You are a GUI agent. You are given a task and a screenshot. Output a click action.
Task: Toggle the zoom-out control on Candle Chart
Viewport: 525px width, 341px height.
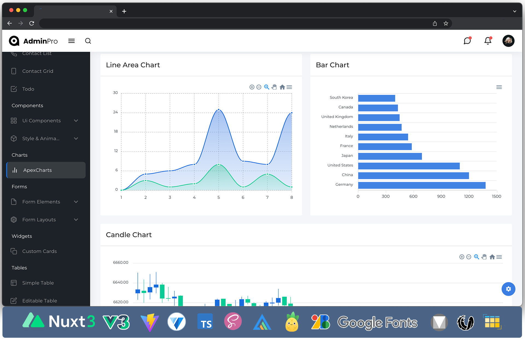(x=468, y=257)
